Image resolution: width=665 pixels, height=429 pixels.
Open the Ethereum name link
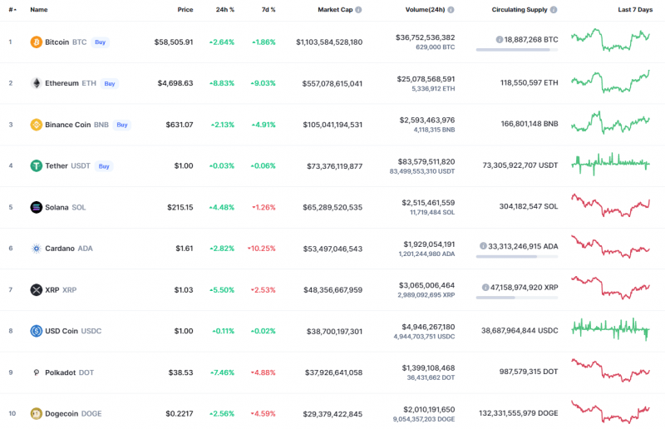[x=62, y=83]
